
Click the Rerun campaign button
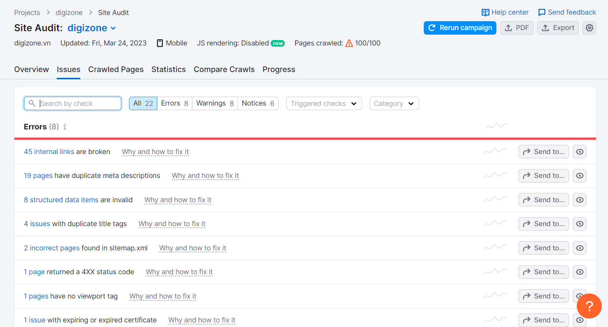pos(460,28)
